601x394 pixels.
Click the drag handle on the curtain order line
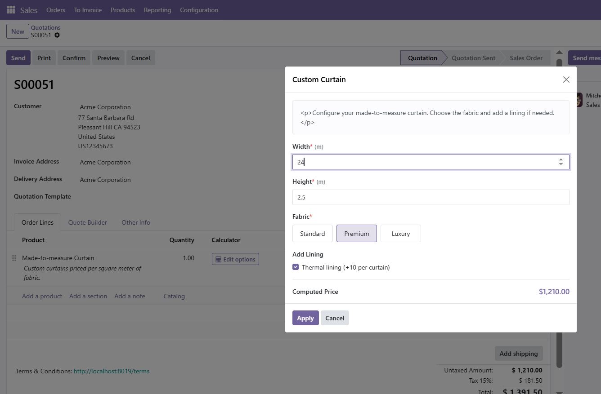[14, 258]
